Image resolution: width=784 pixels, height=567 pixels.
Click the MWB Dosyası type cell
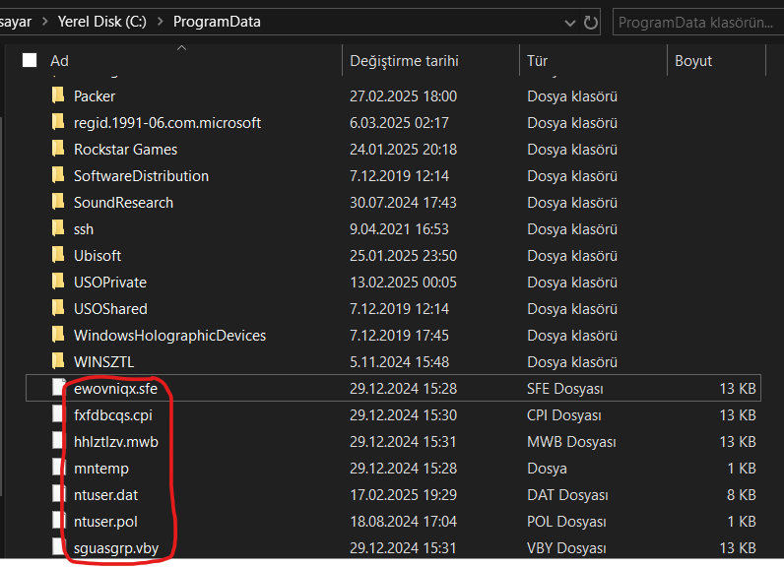tap(571, 442)
